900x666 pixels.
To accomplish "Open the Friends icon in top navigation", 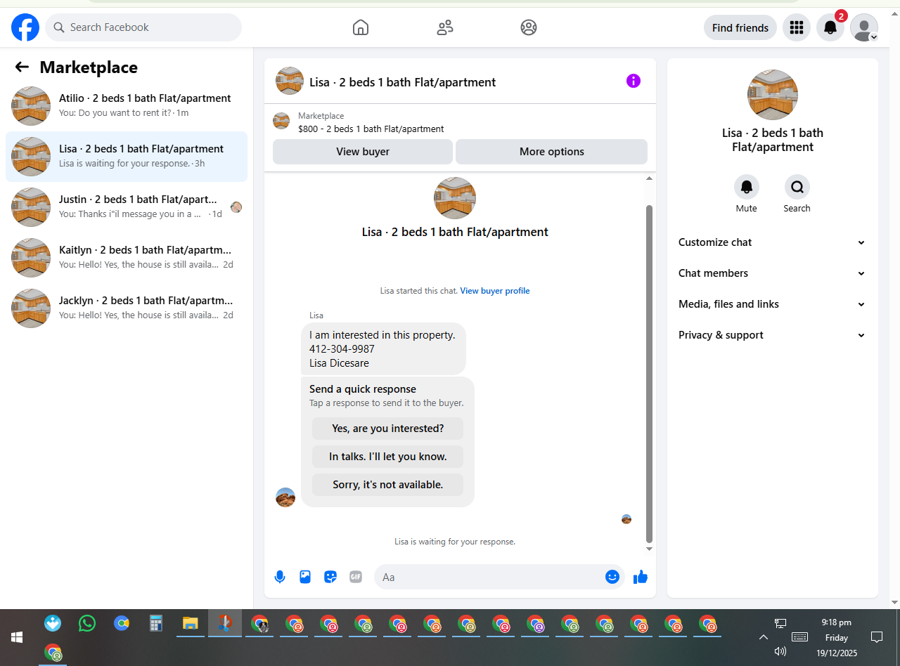I will (x=445, y=27).
